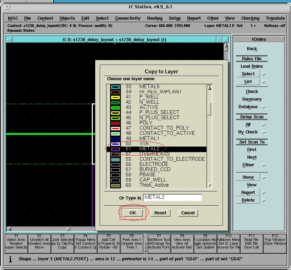
Task: Click the P_WELL layer yellow icon
Action: (115, 97)
